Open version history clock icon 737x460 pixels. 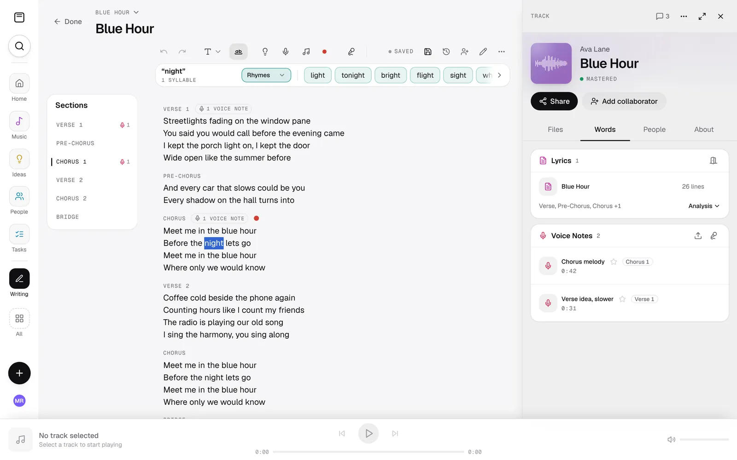[446, 52]
